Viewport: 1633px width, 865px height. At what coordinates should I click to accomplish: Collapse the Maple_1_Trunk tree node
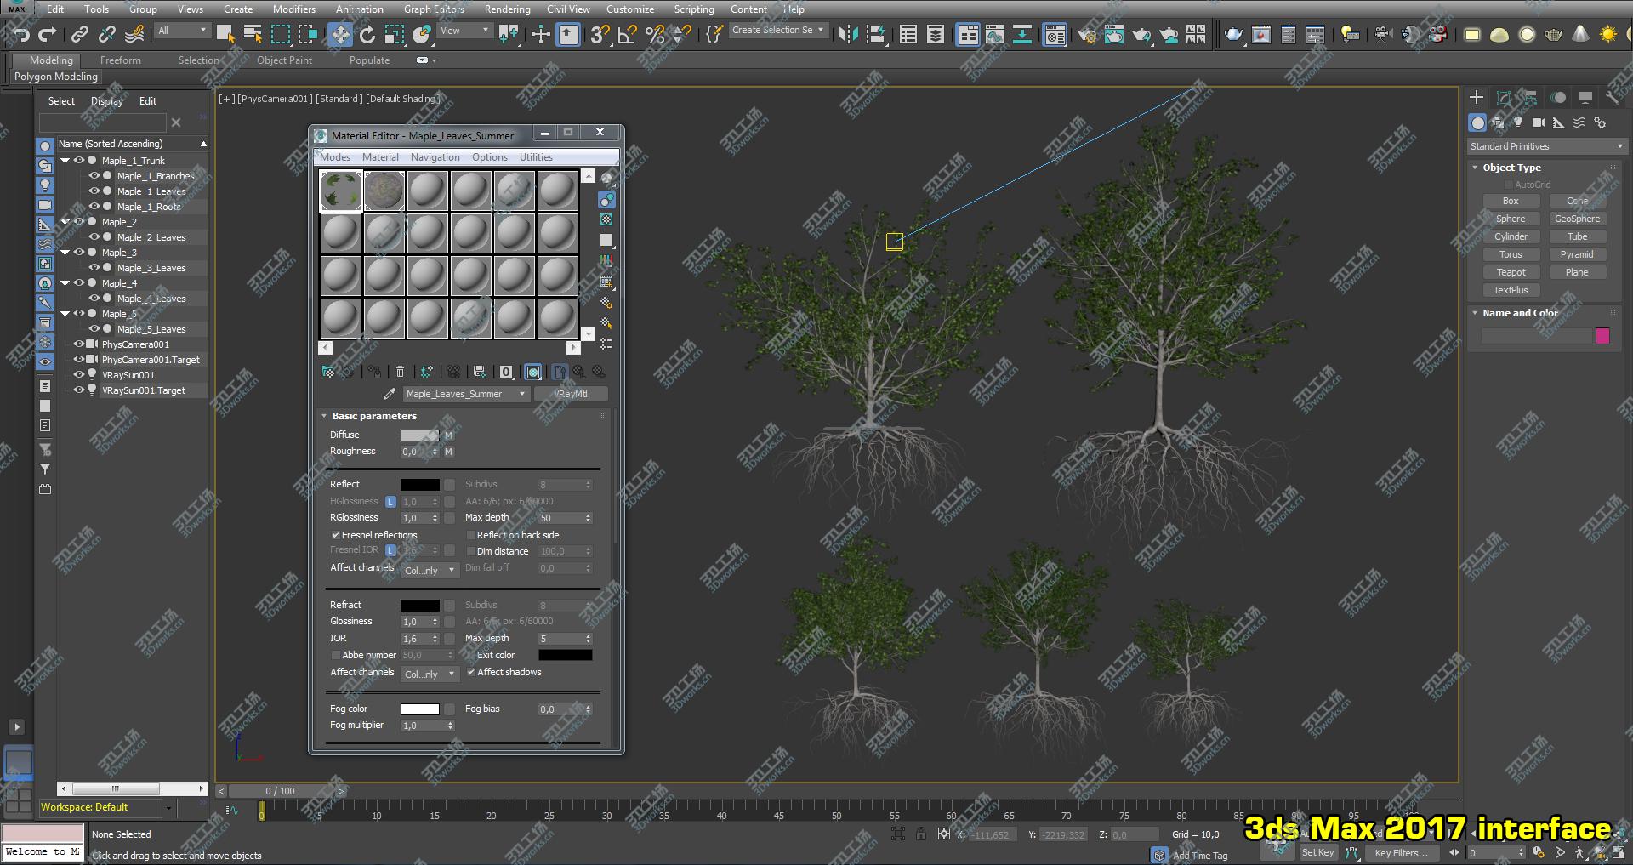click(65, 161)
